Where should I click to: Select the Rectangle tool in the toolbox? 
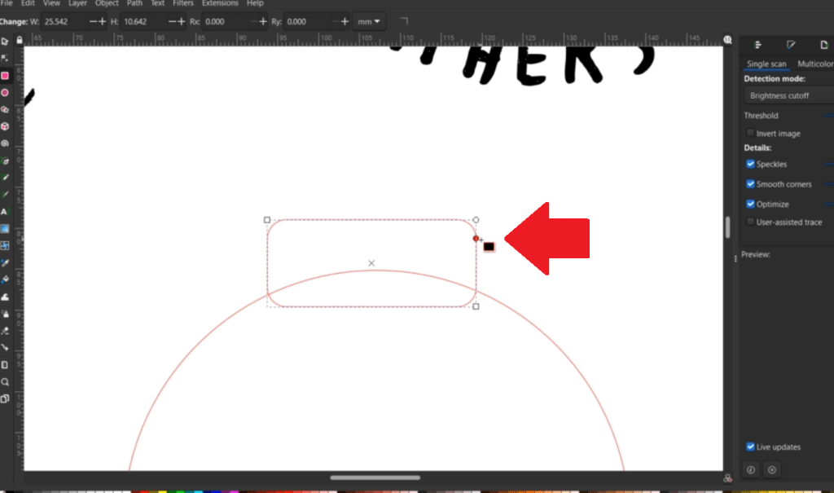5,76
